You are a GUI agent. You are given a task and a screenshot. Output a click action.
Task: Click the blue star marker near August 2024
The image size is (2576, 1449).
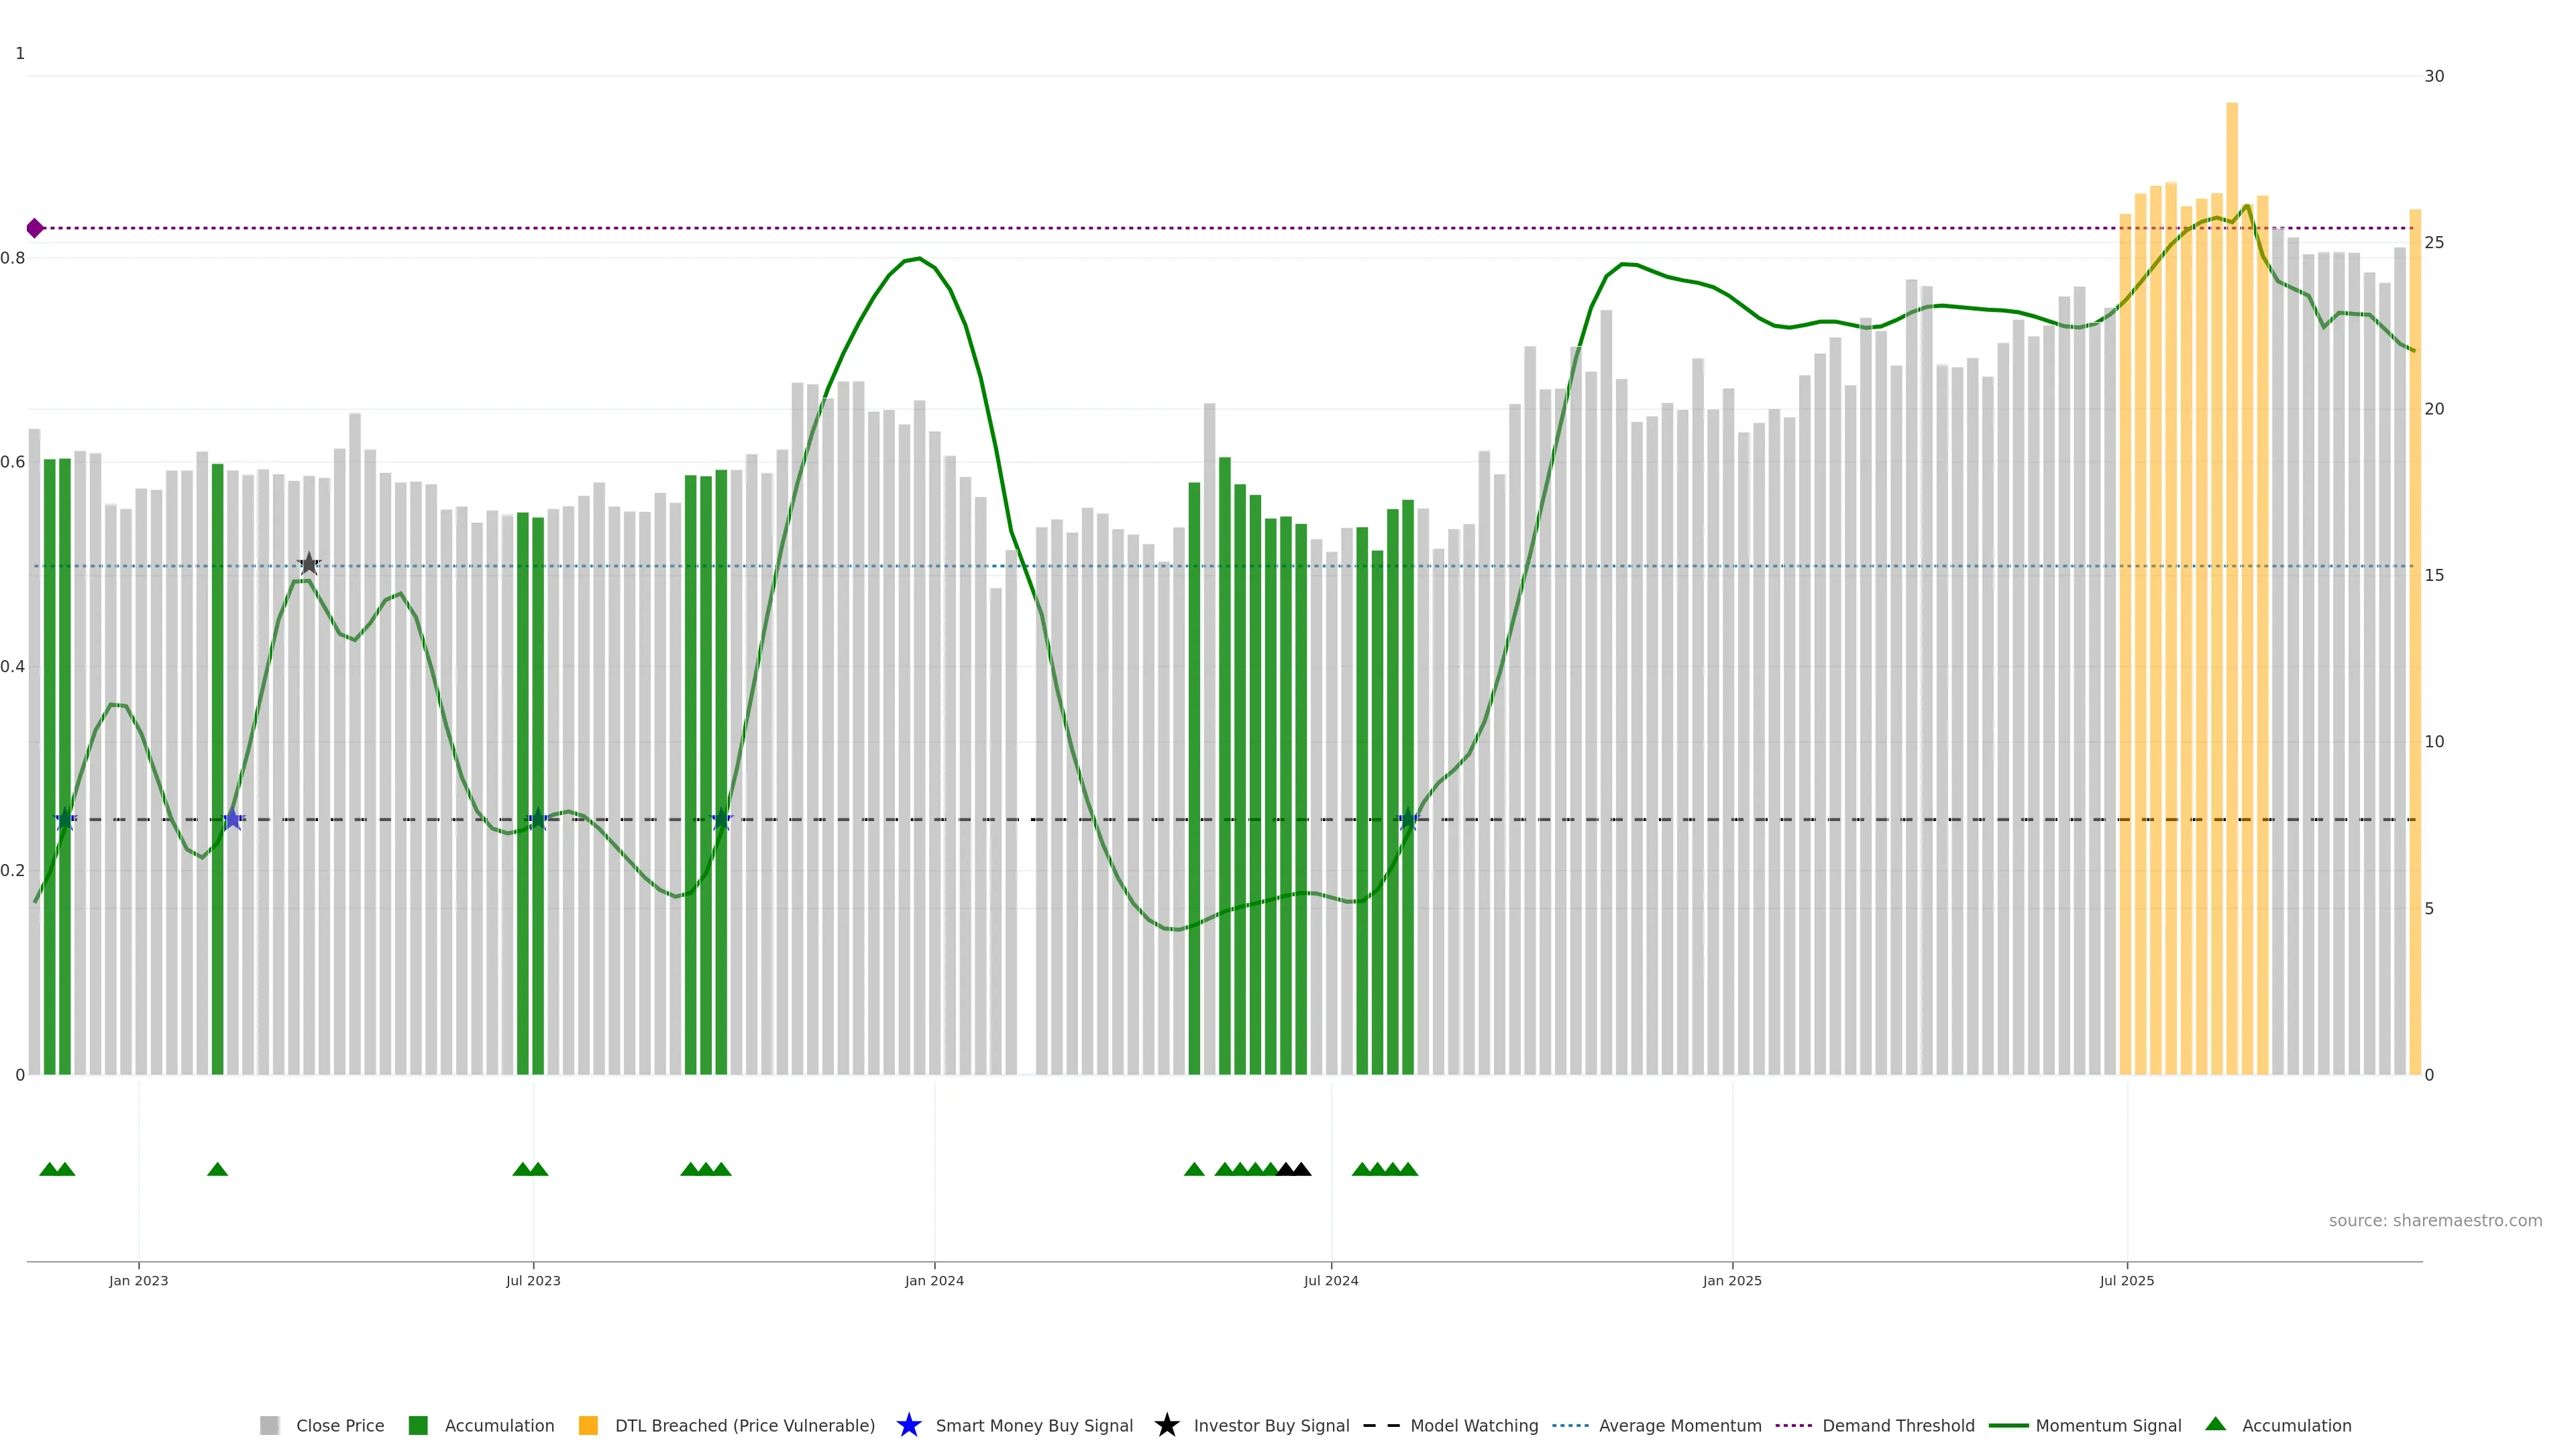pos(1408,819)
